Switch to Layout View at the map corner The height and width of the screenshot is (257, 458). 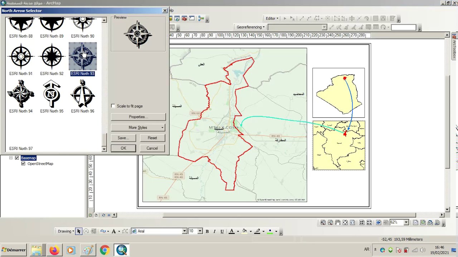coord(96,215)
